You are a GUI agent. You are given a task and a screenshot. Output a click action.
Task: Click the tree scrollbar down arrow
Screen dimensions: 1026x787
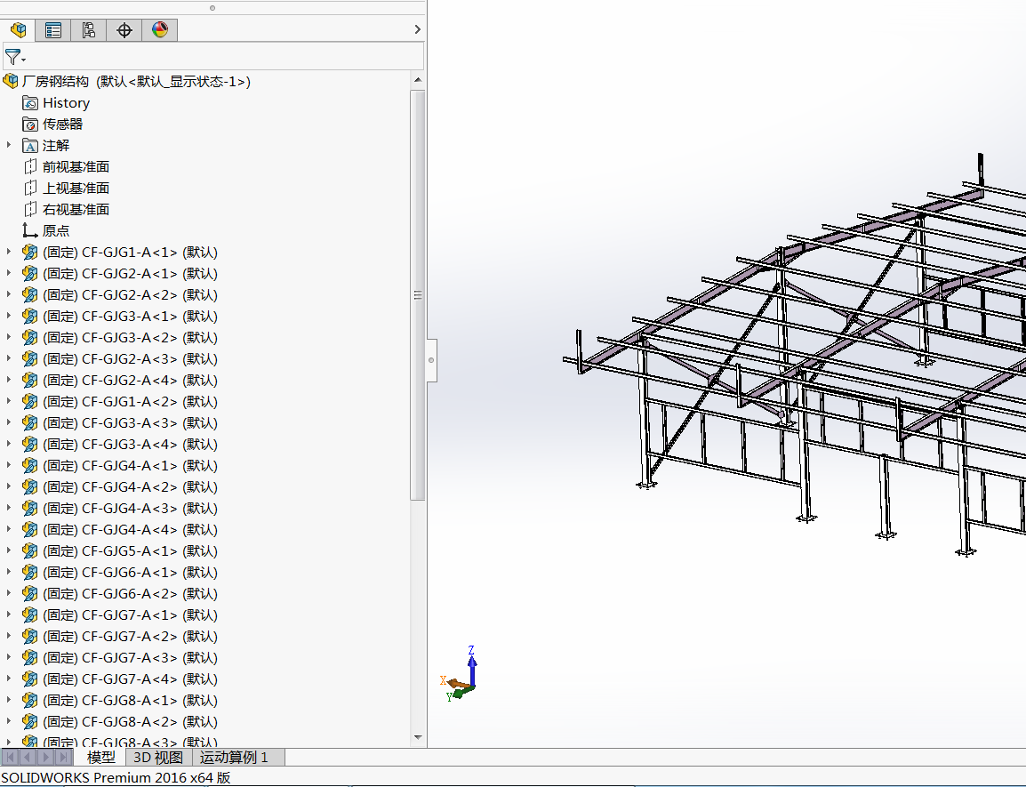(418, 738)
